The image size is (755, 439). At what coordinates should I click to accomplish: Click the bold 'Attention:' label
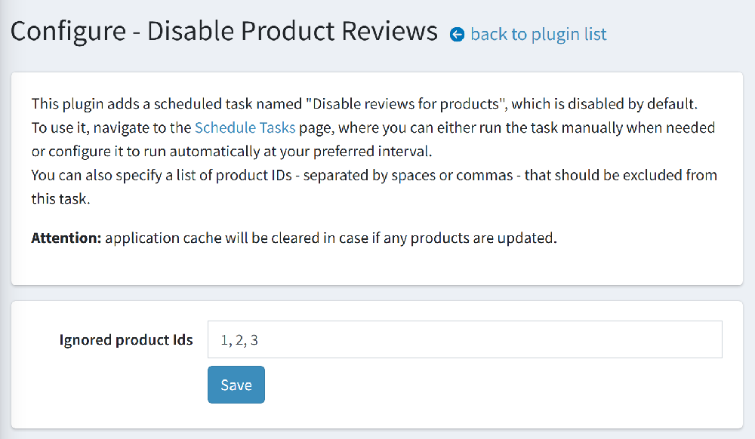66,238
